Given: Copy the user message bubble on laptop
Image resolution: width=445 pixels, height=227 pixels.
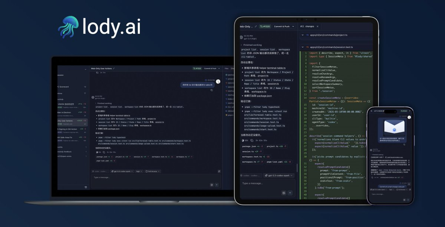Looking at the screenshot, I should tap(211, 90).
